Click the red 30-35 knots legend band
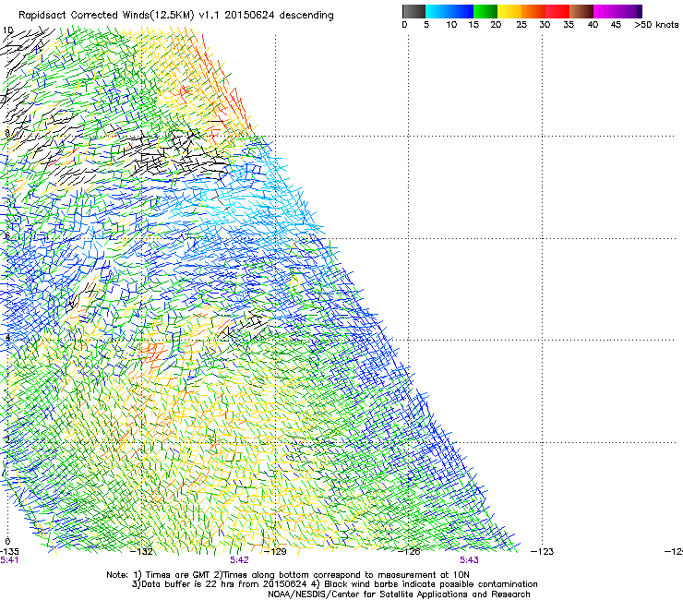Screen dimensions: 683x600 pos(557,11)
